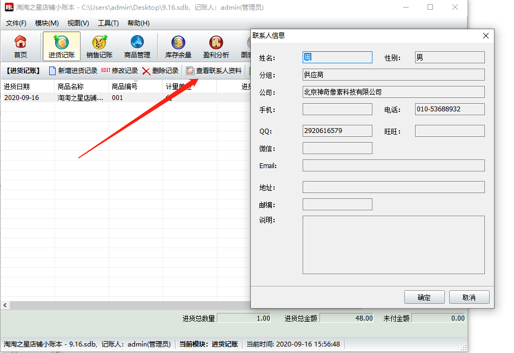Focus the 姓名 input field
Image resolution: width=514 pixels, height=353 pixels.
pos(337,57)
